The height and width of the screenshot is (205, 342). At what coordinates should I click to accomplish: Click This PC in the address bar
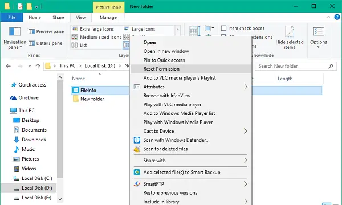point(67,66)
